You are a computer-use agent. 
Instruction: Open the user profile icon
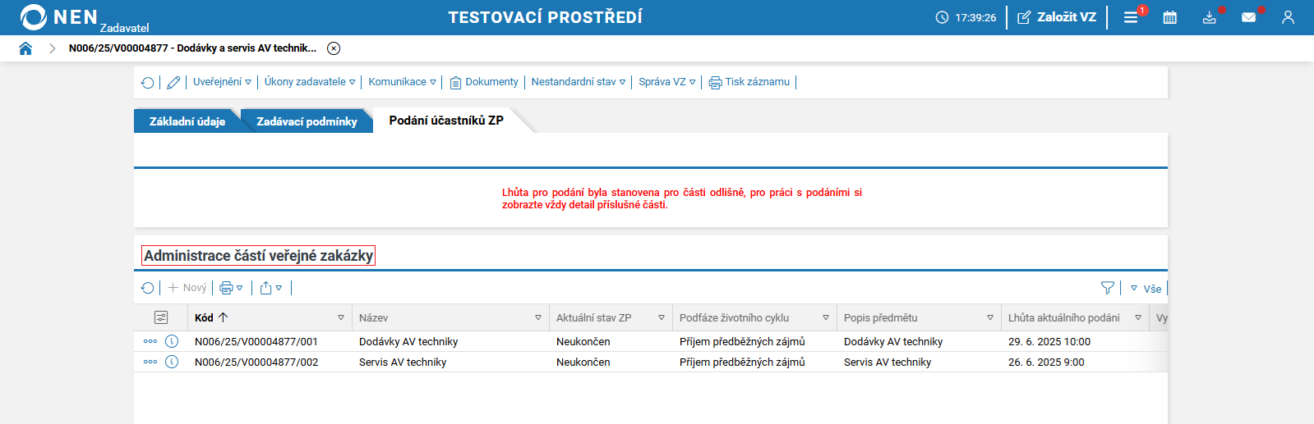pos(1288,17)
